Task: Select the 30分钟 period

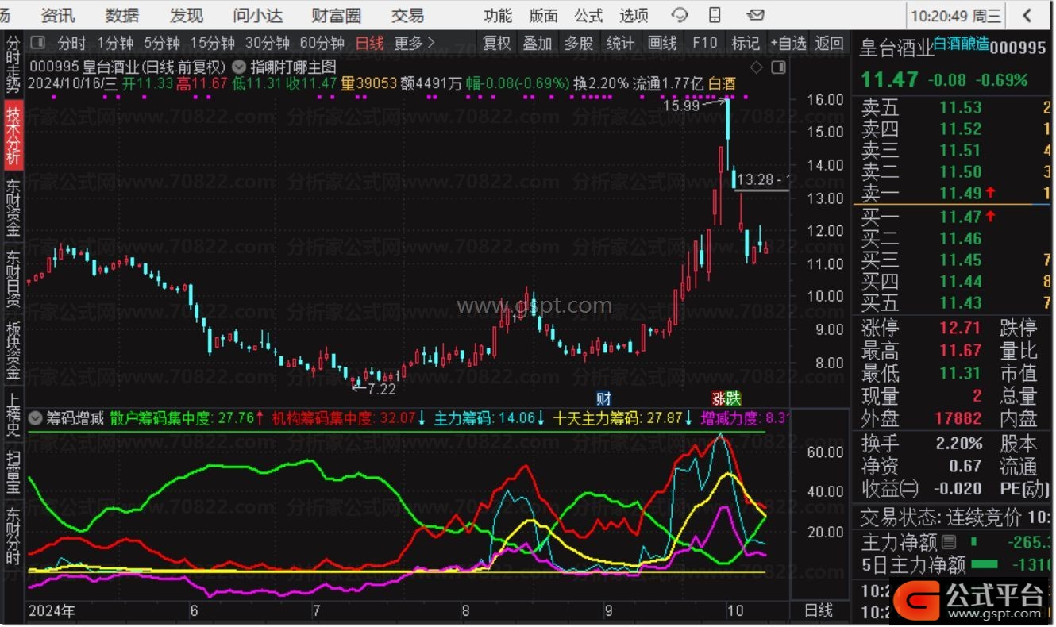Action: pyautogui.click(x=267, y=43)
